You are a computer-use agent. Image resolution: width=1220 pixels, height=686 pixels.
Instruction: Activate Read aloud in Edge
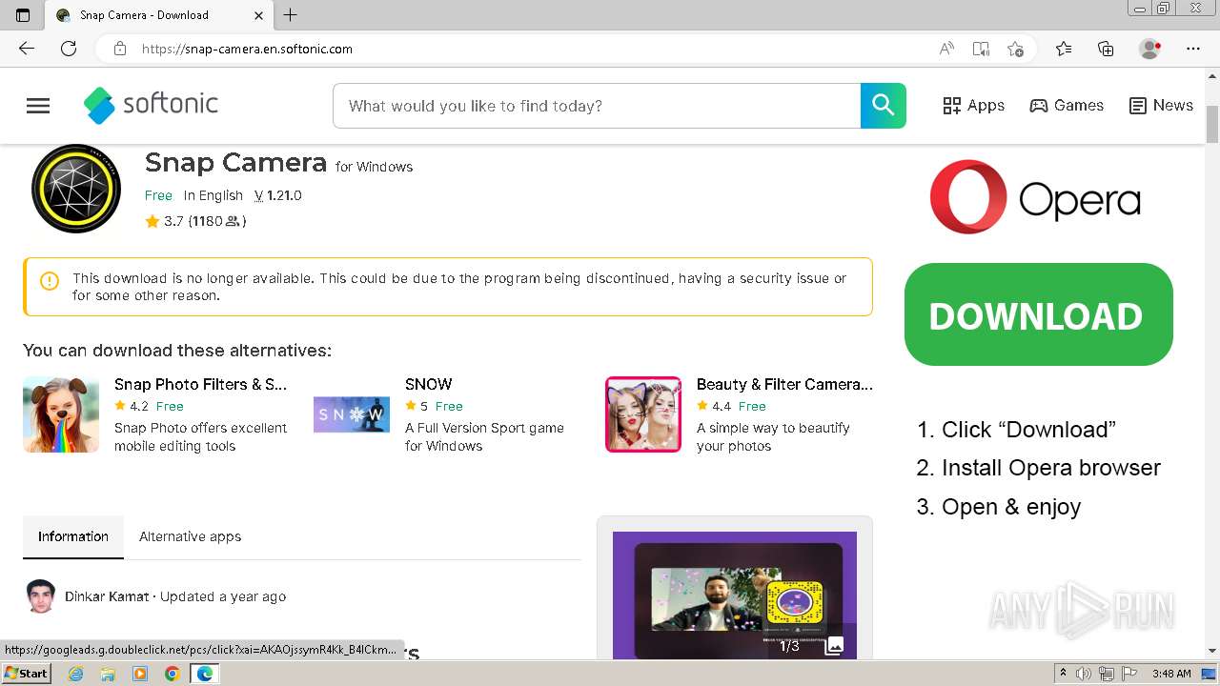[946, 49]
